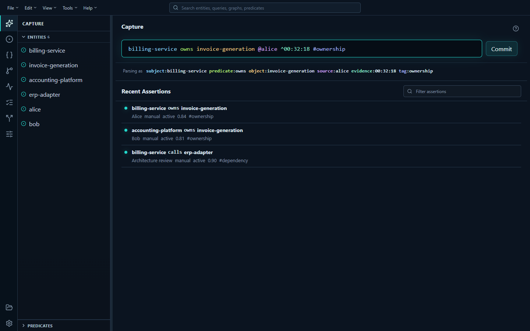Select accounting-platform in Entities list
Screen dimensions: 530x331
point(64,80)
